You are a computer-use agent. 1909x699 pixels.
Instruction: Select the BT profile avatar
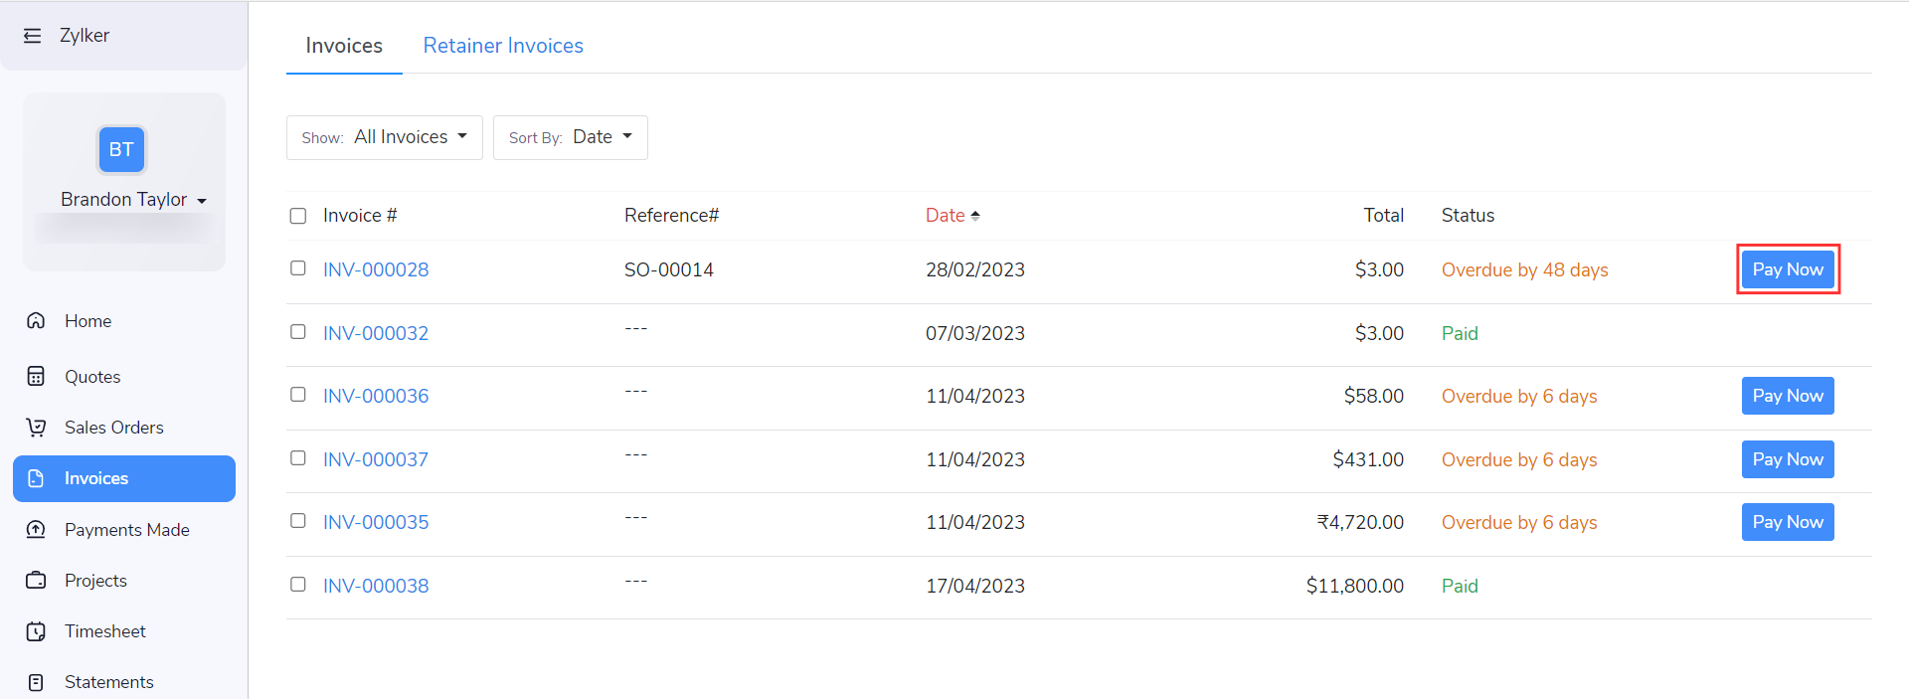point(121,149)
